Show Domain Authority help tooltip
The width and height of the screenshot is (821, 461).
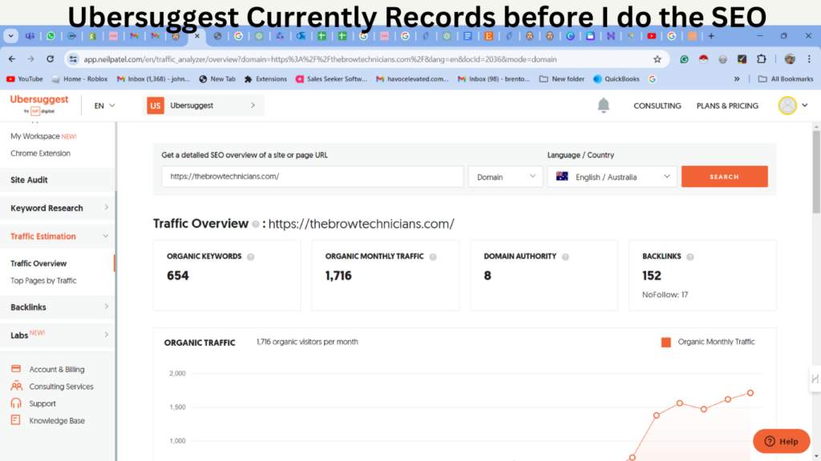pyautogui.click(x=565, y=257)
